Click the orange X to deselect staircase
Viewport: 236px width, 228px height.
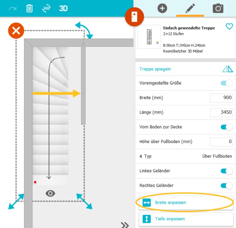coord(16,31)
